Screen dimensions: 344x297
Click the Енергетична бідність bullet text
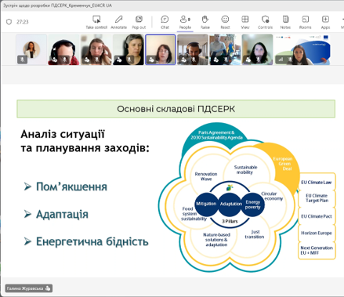click(92, 241)
